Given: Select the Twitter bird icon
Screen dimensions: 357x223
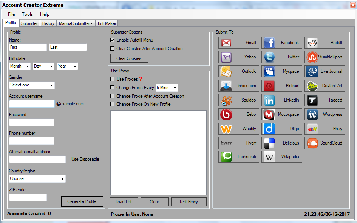Looking at the screenshot, I should point(269,57).
